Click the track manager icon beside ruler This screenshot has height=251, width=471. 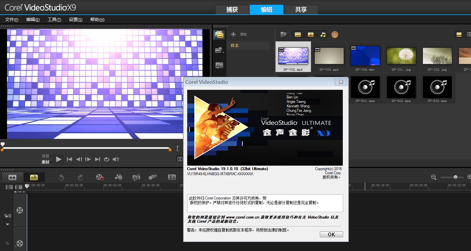(x=19, y=187)
